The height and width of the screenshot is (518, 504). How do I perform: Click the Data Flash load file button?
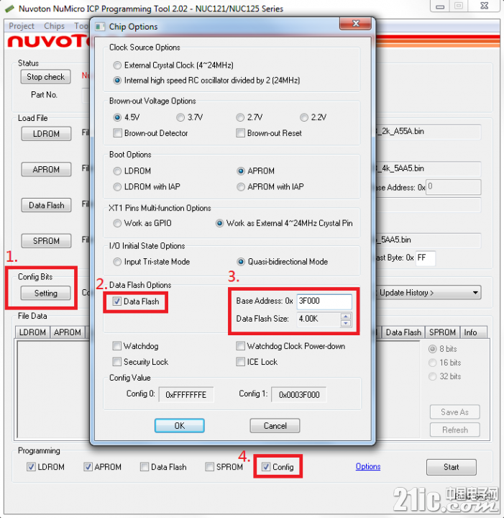46,205
